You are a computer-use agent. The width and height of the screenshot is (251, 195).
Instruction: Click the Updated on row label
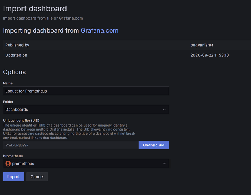16,55
